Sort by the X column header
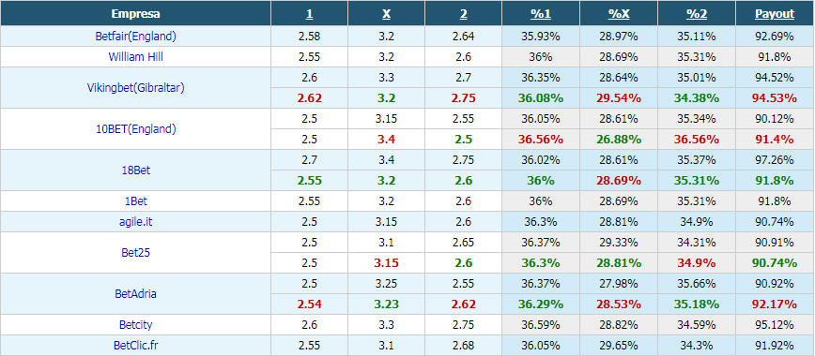This screenshot has width=815, height=356. [386, 14]
